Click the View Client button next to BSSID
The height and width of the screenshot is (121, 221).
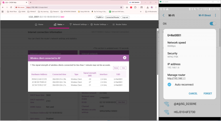coord(121,102)
